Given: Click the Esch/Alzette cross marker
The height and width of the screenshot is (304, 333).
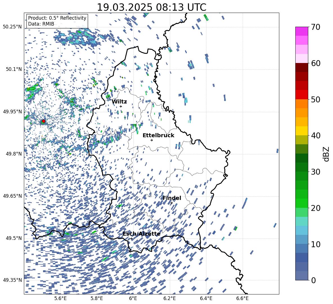Looking at the screenshot, I should pyautogui.click(x=131, y=238).
